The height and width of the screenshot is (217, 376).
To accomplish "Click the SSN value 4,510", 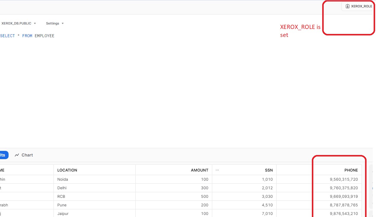I will 268,205.
